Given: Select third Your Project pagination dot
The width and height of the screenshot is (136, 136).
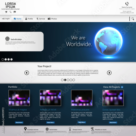Looking at the screenshot, I should (x=68, y=80).
